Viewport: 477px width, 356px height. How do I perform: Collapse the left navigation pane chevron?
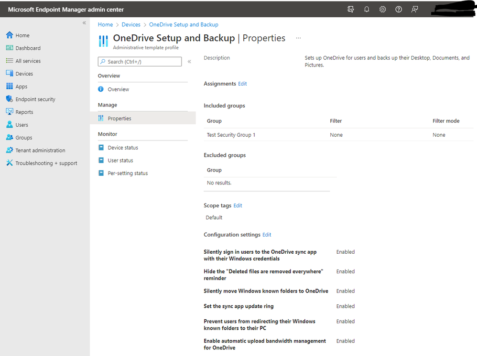coord(84,22)
